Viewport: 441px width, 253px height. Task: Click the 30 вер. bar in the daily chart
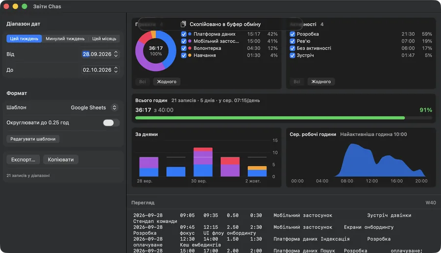[203, 162]
